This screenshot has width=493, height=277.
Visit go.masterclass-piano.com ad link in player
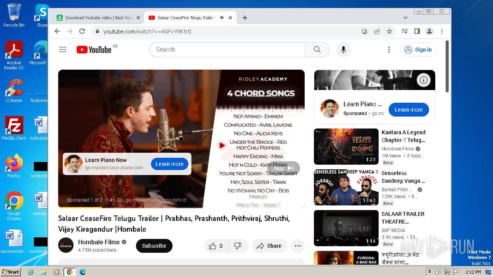coord(156,200)
